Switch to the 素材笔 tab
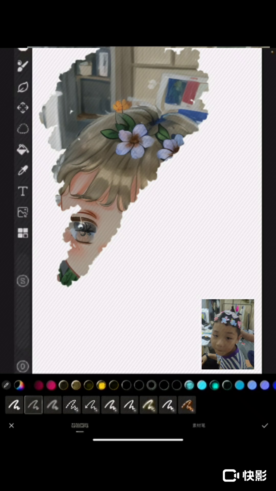The width and height of the screenshot is (276, 491). click(199, 426)
